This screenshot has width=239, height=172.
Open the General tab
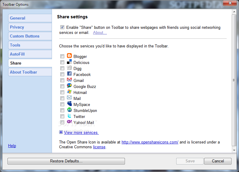[30, 18]
